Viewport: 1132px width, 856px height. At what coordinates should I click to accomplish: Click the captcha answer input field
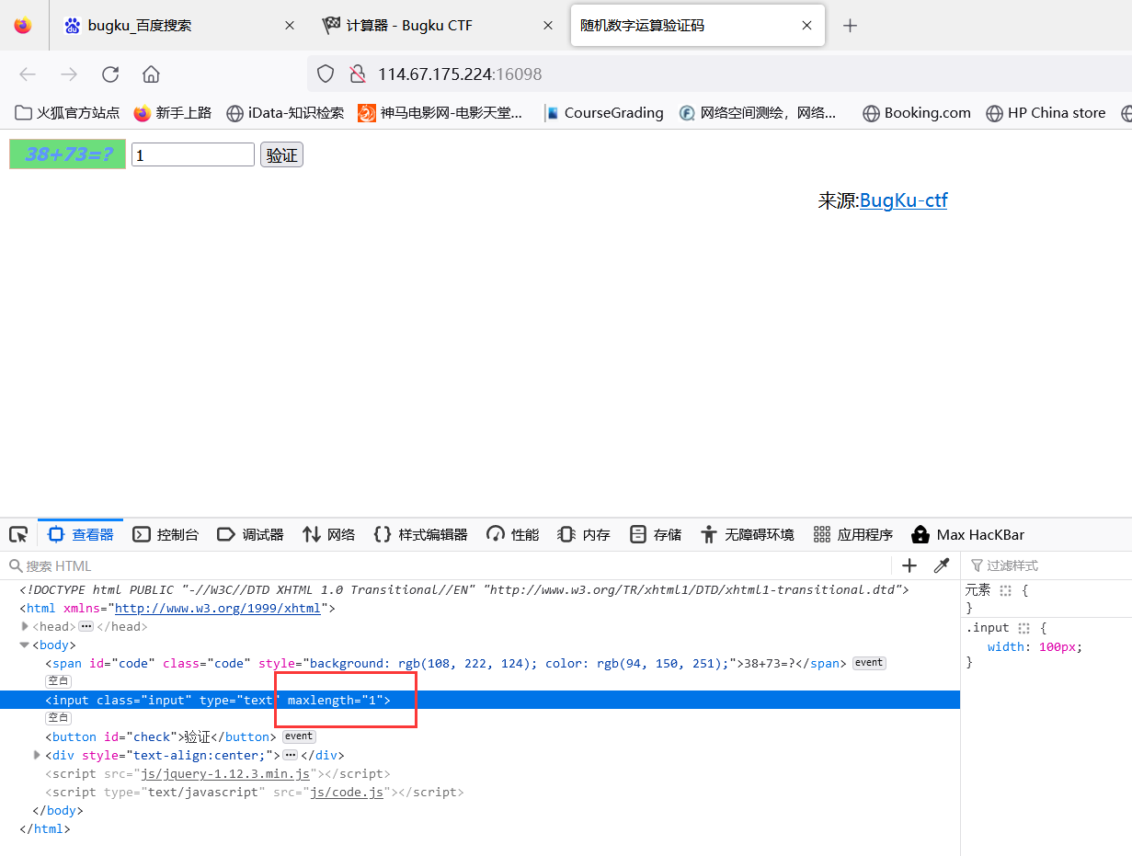193,155
